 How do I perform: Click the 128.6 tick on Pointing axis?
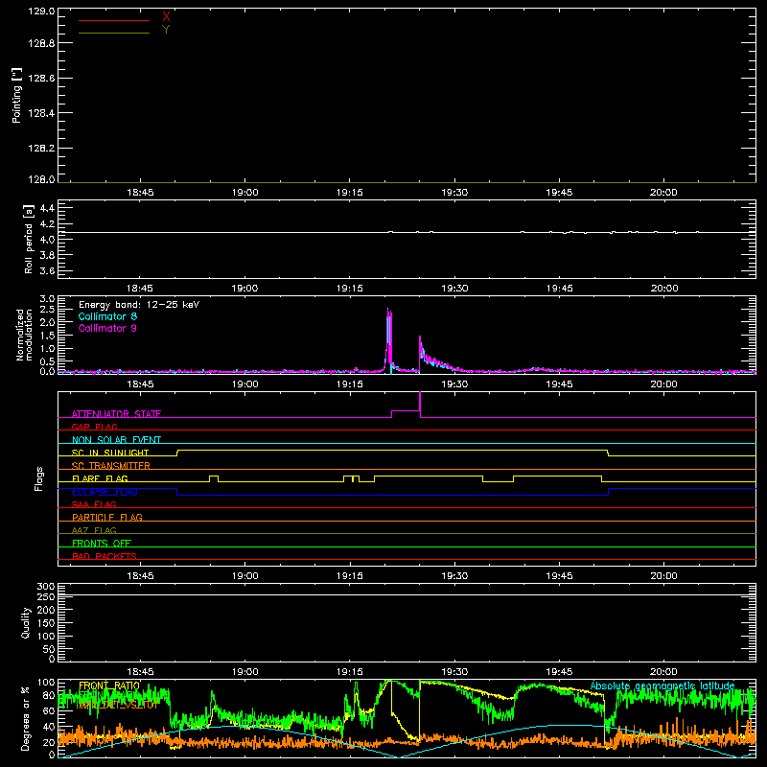coord(41,79)
